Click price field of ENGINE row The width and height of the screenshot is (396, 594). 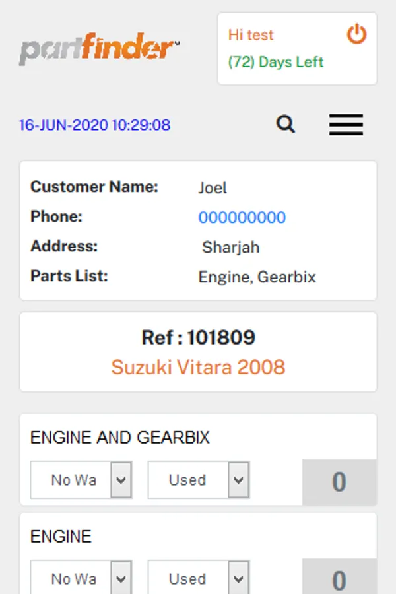tap(339, 577)
